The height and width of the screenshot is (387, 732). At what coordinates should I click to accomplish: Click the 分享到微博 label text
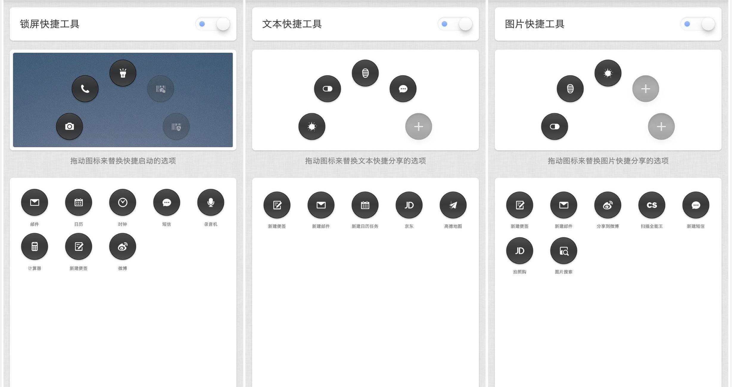[x=608, y=226]
